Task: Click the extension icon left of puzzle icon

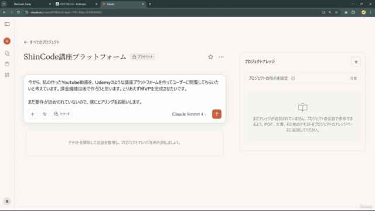Action: (346, 12)
